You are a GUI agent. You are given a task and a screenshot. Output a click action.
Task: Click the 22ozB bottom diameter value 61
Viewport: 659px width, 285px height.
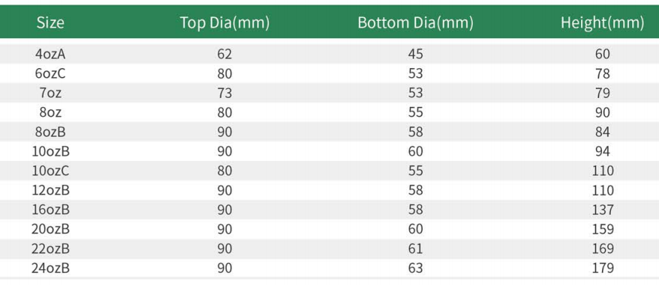pyautogui.click(x=415, y=249)
